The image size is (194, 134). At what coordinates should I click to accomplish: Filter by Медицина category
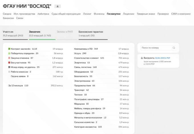click(x=102, y=104)
